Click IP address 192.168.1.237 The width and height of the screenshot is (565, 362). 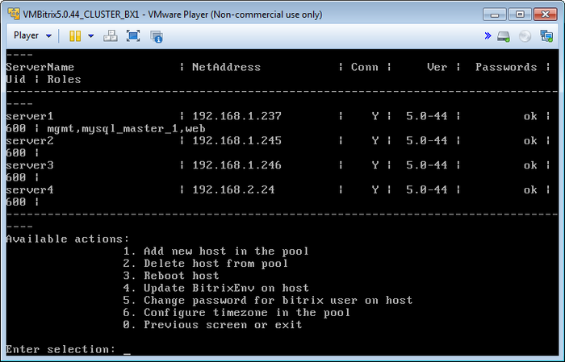236,116
